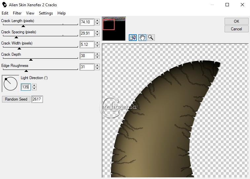Click the Crack Spacing value field 29.91
250x179 pixels.
(87, 33)
